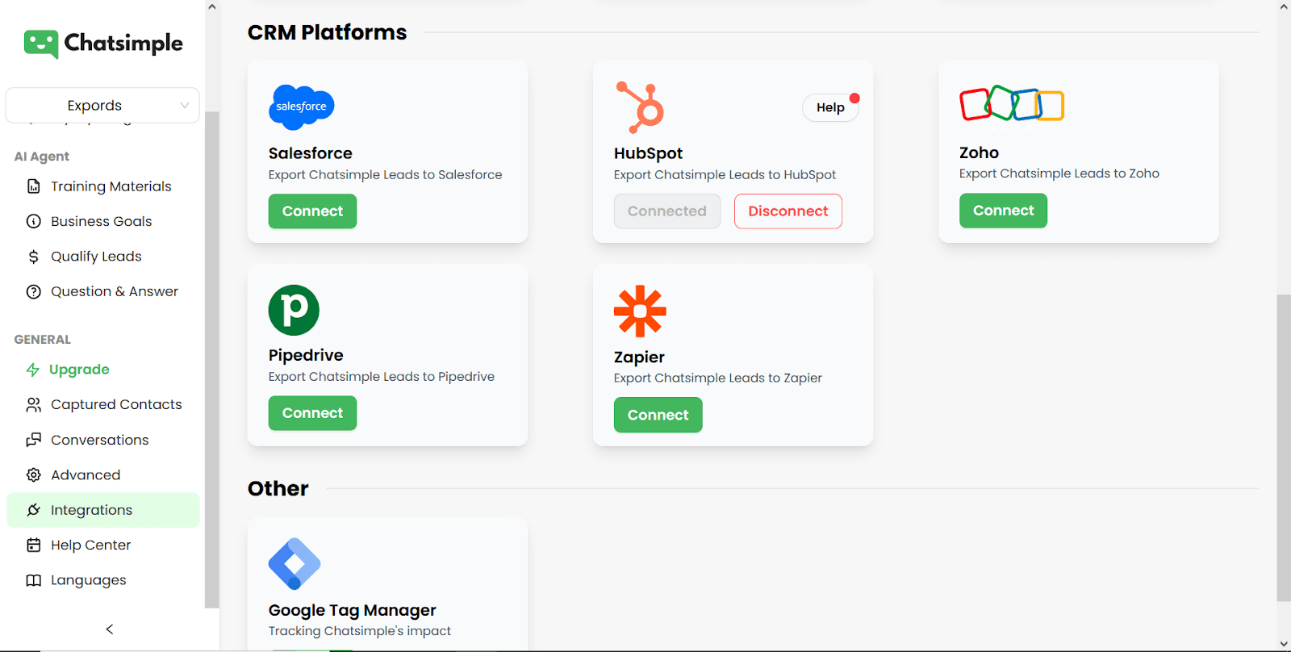Image resolution: width=1291 pixels, height=652 pixels.
Task: Click the CRM Platforms heading
Action: (327, 32)
